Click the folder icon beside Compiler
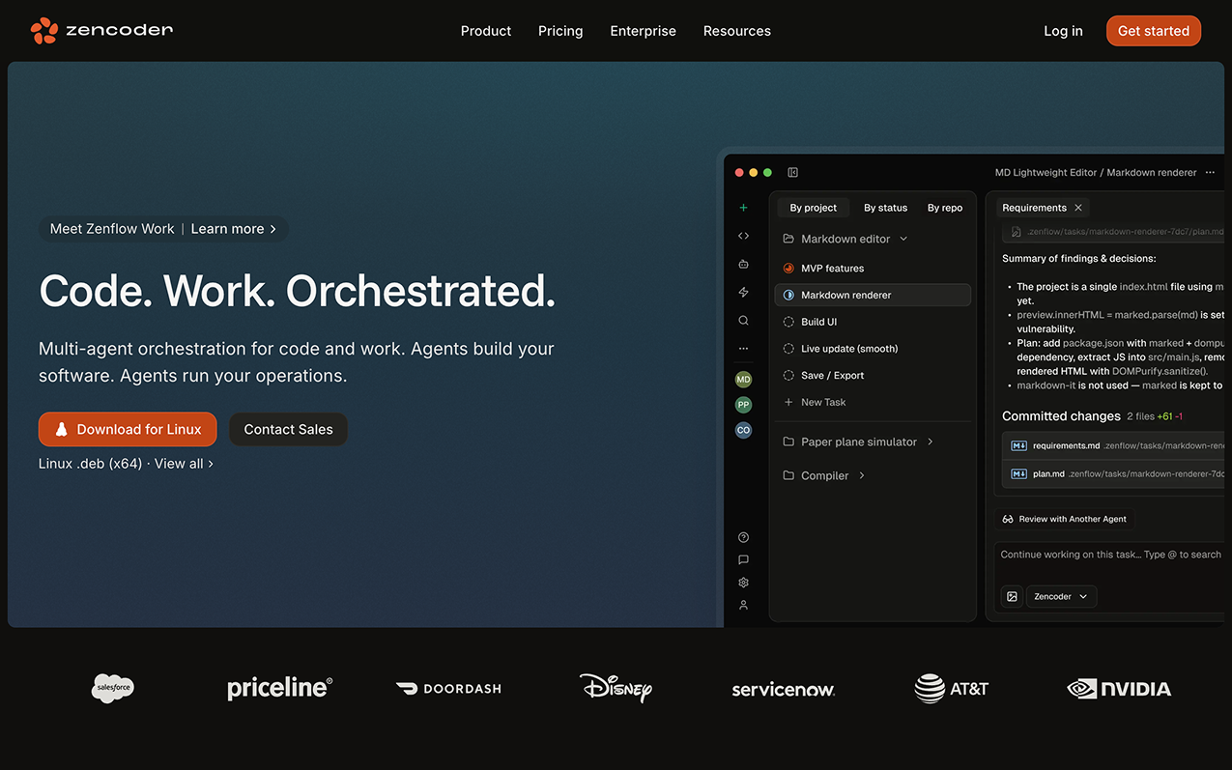This screenshot has height=770, width=1232. point(788,475)
